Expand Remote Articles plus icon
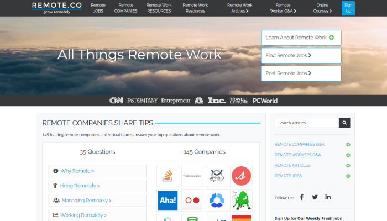 pyautogui.click(x=348, y=166)
